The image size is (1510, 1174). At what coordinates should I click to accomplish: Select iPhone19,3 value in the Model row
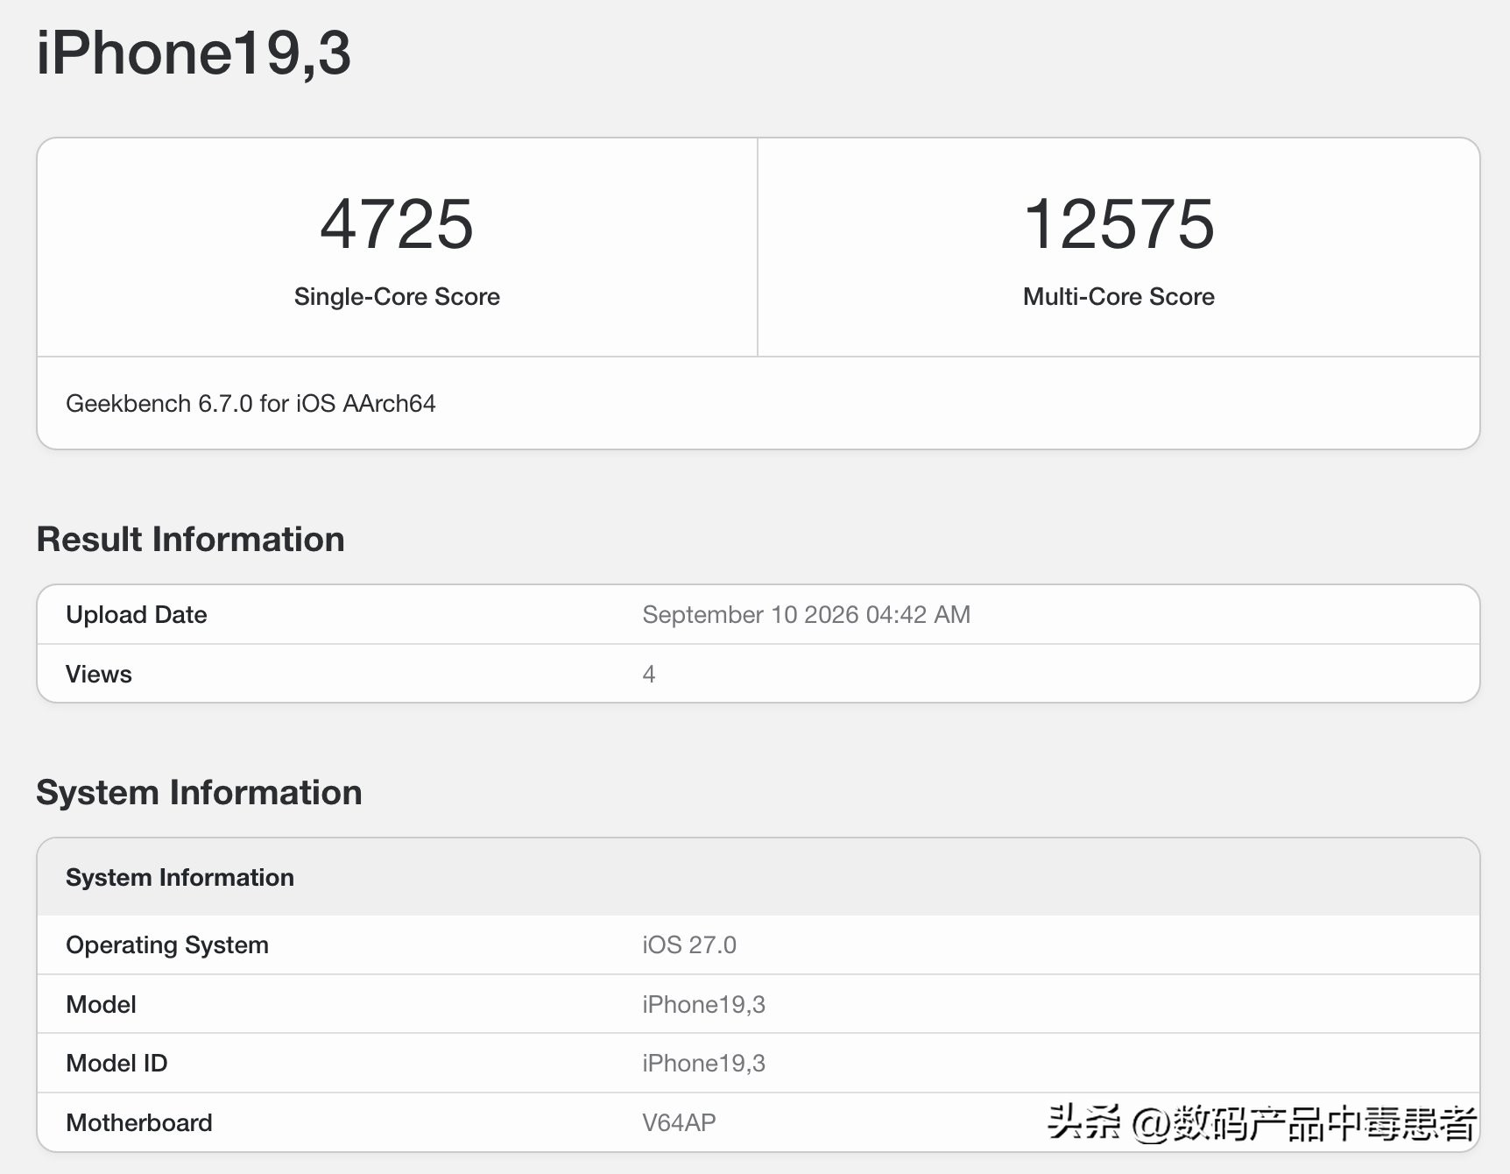pos(703,1004)
